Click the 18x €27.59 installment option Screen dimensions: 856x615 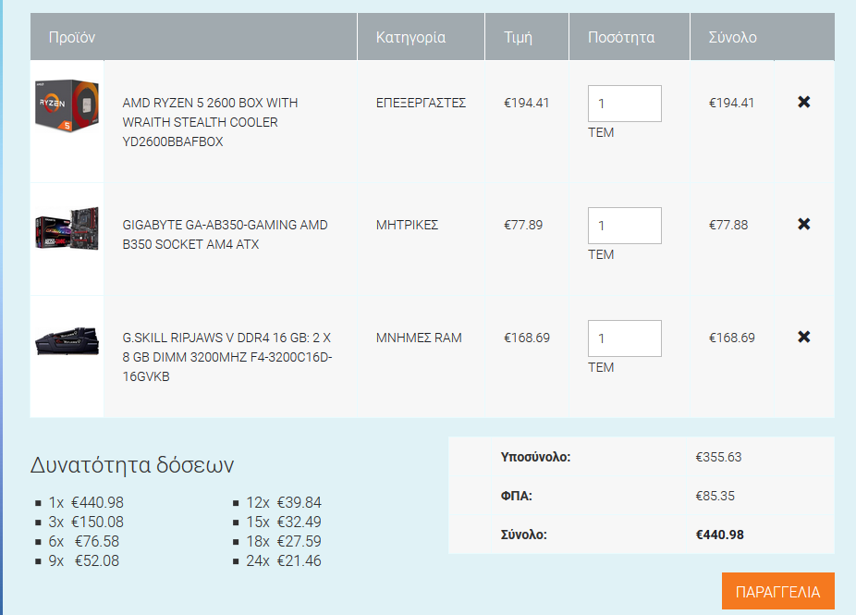[284, 541]
